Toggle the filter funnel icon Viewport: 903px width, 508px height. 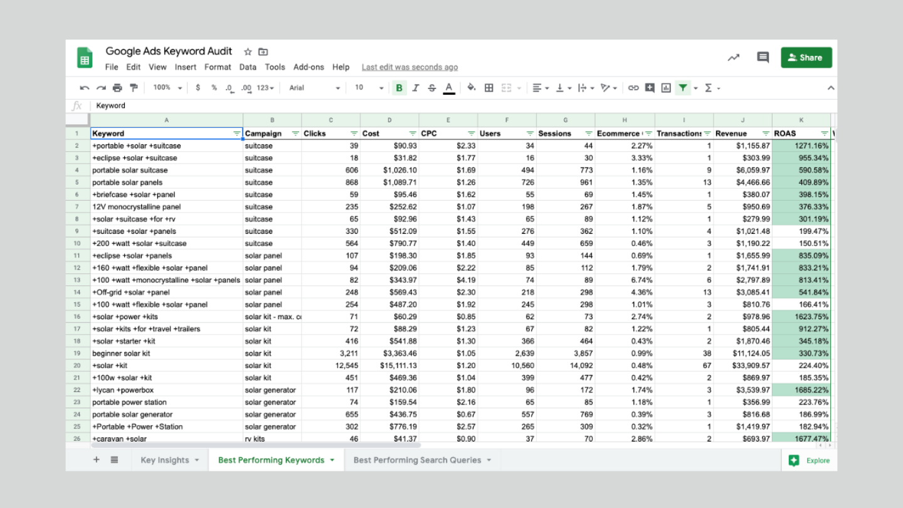(683, 88)
